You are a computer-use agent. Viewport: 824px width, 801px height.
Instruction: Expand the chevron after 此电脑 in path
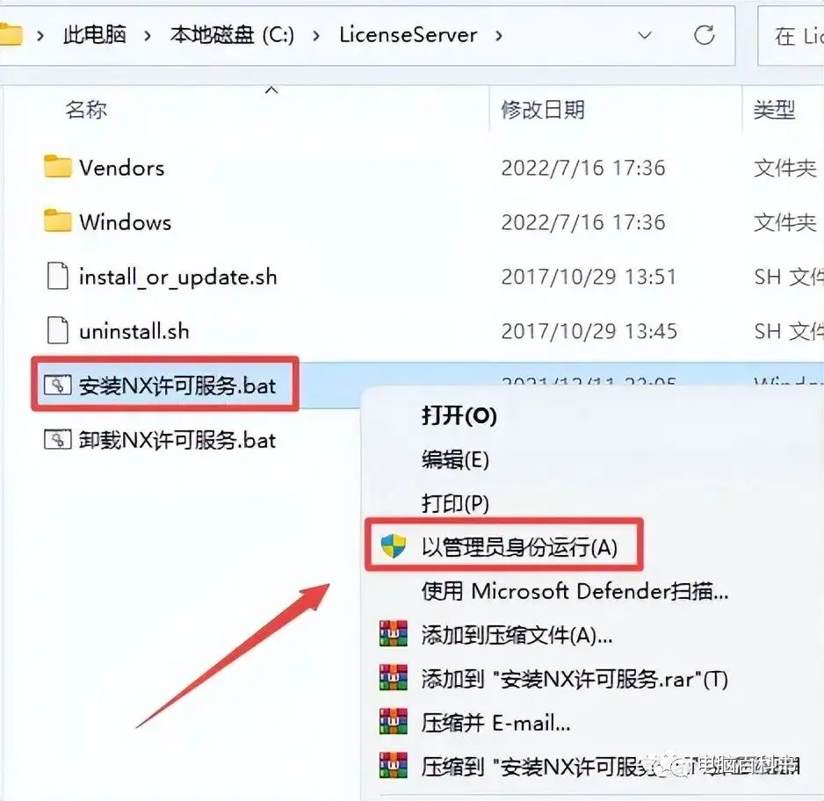148,36
